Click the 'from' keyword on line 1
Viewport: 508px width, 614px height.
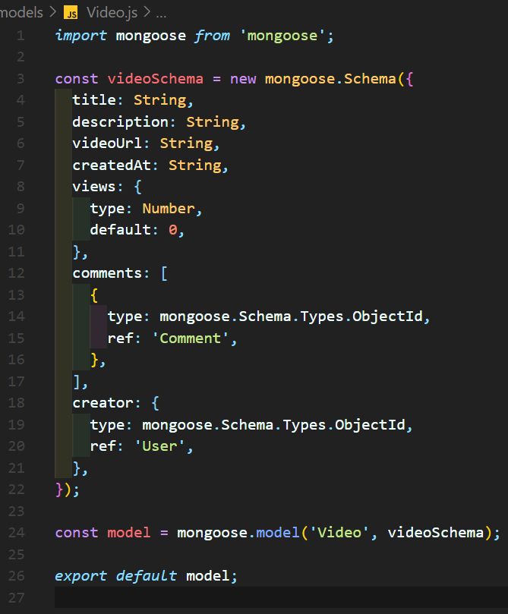[212, 36]
